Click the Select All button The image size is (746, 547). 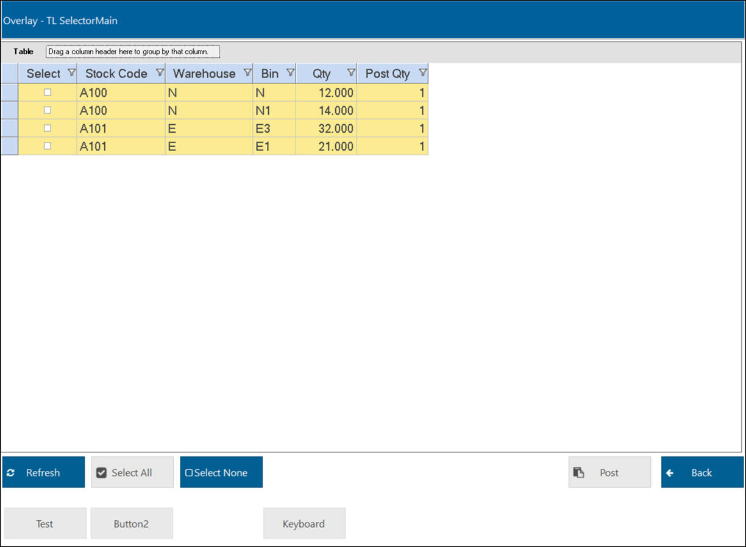(132, 472)
